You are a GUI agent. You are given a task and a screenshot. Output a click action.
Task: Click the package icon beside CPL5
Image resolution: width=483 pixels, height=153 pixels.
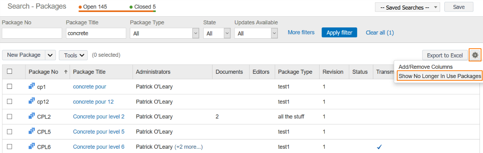tap(32, 131)
